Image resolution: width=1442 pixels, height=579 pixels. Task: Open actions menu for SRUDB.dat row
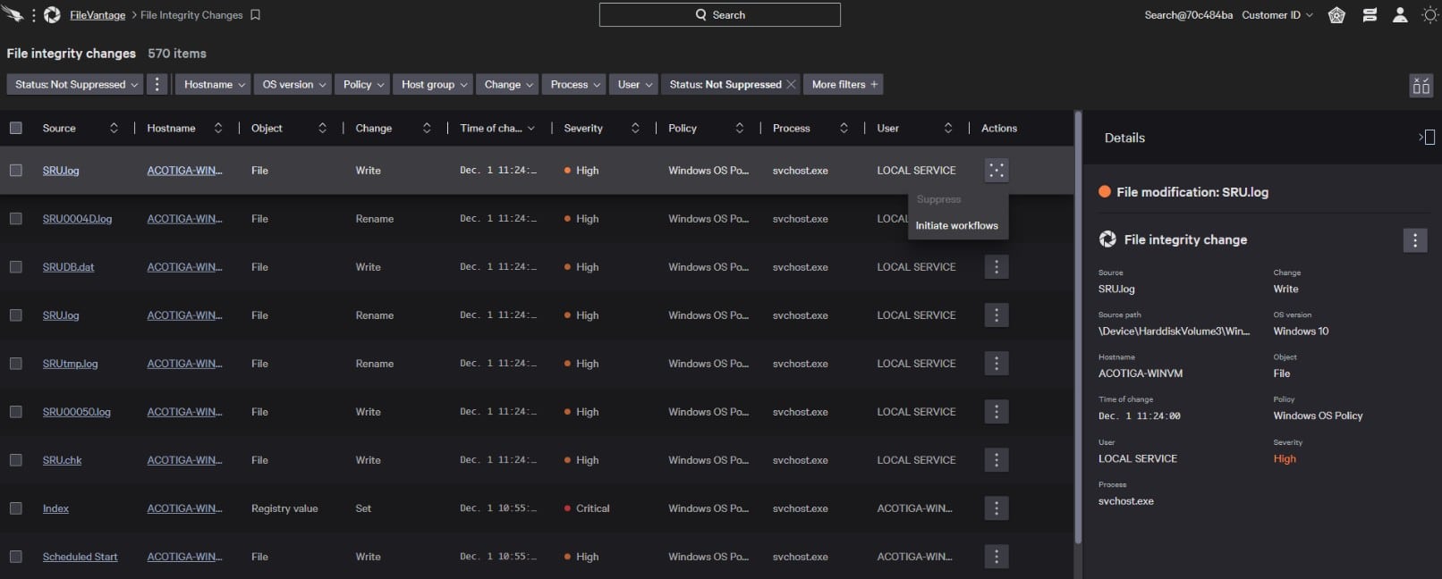pos(997,267)
